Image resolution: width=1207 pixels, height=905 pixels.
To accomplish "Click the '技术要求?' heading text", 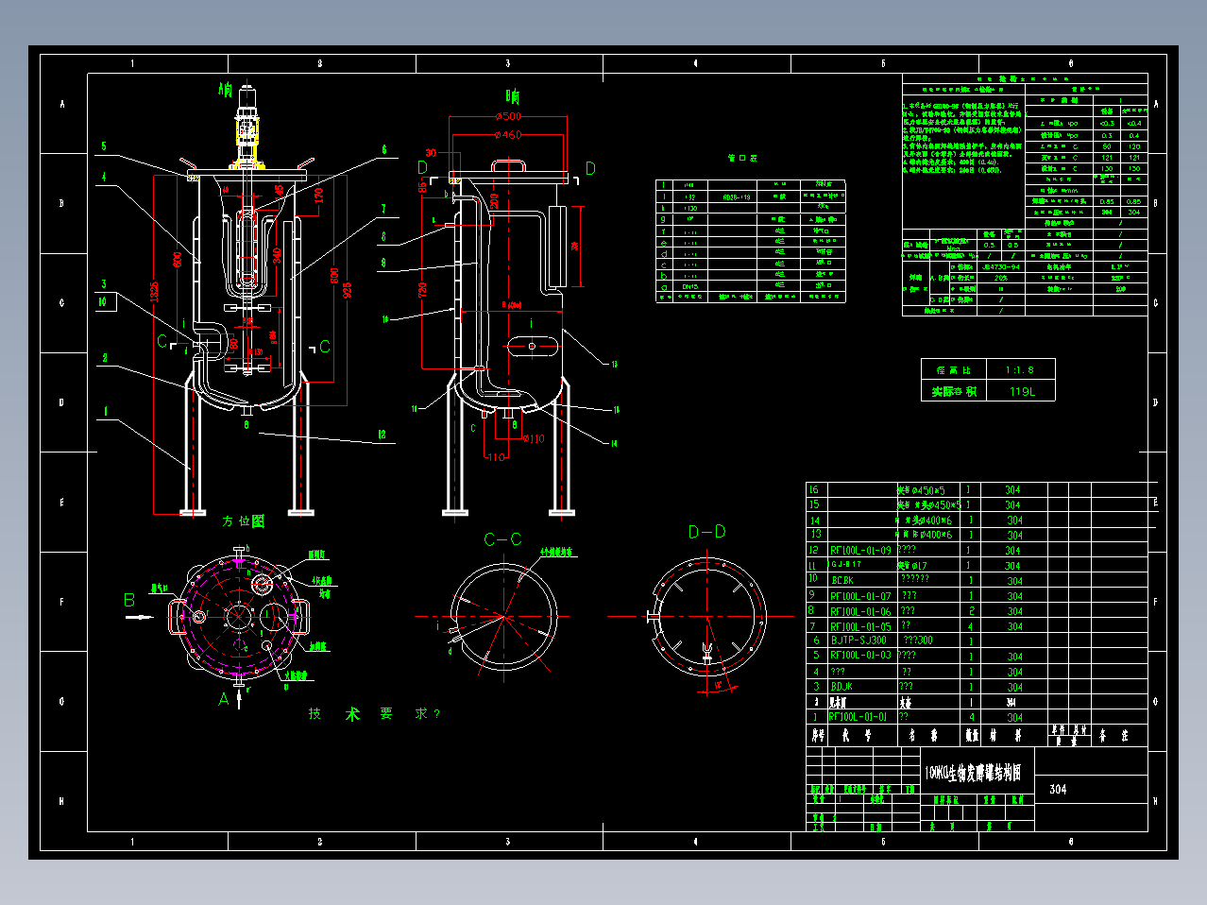I will (374, 714).
